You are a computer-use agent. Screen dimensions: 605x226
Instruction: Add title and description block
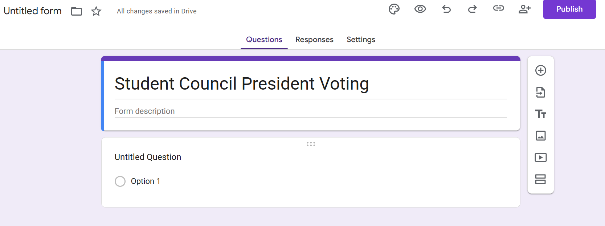[x=541, y=114]
